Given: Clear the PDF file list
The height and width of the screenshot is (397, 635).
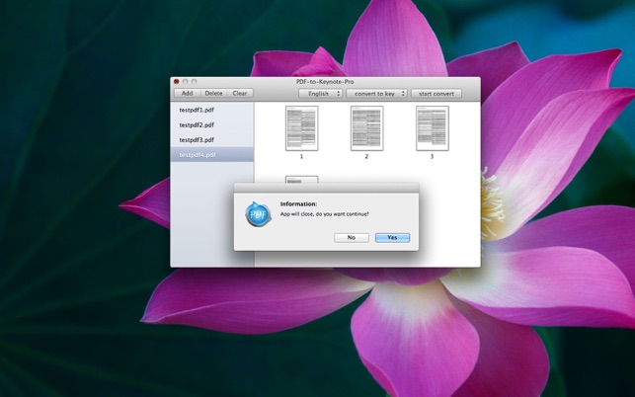Looking at the screenshot, I should coord(240,93).
